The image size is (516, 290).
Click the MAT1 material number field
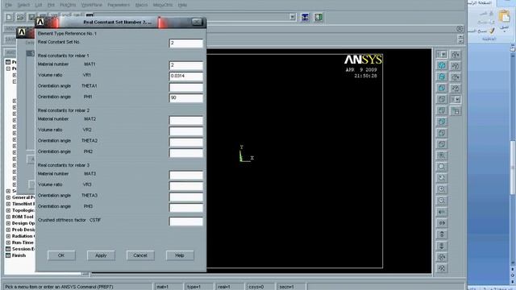tap(186, 65)
